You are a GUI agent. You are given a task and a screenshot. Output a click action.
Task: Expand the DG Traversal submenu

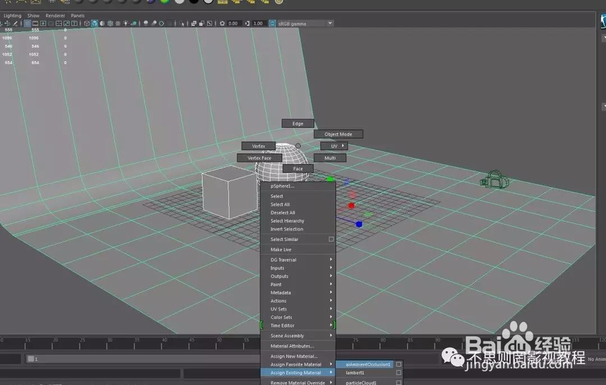pos(298,260)
